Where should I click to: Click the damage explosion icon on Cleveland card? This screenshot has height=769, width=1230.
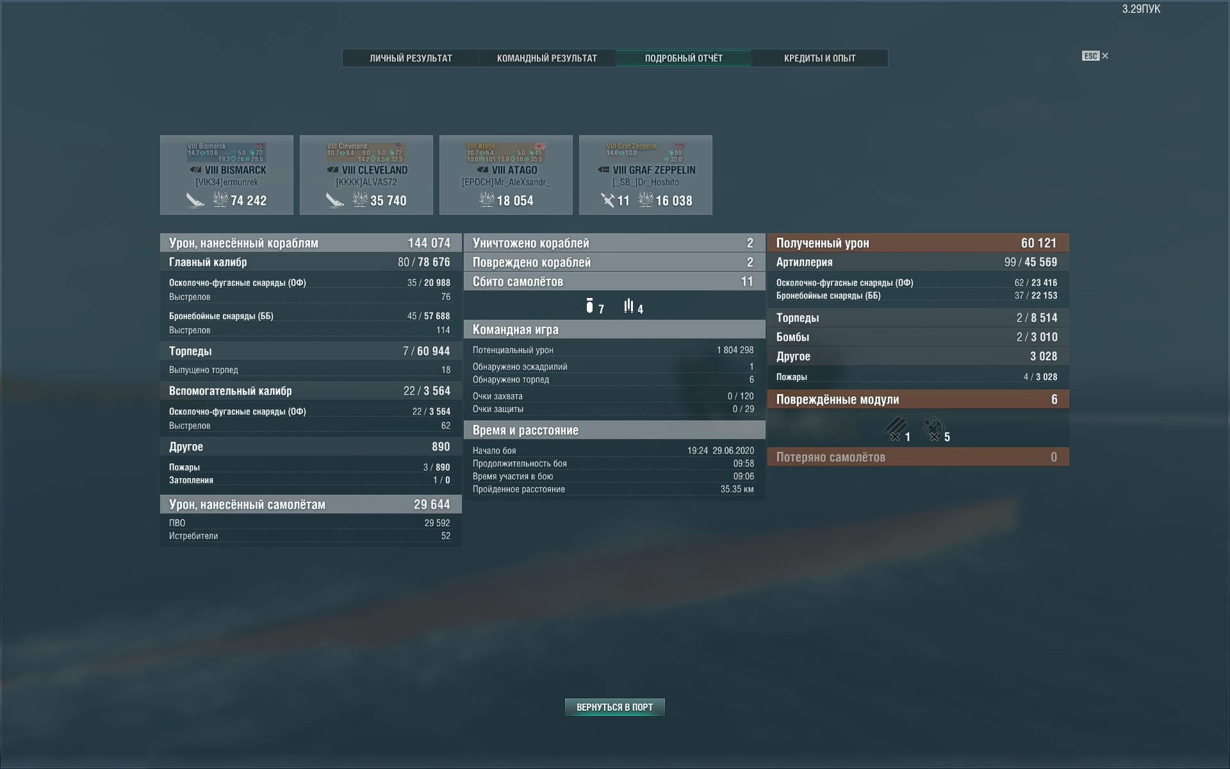click(359, 200)
